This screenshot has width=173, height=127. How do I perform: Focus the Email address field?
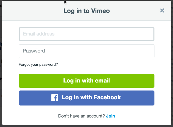pos(86,34)
